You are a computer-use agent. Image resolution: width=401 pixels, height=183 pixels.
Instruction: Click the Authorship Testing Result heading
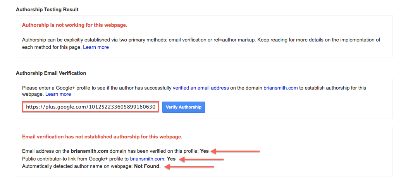47,10
